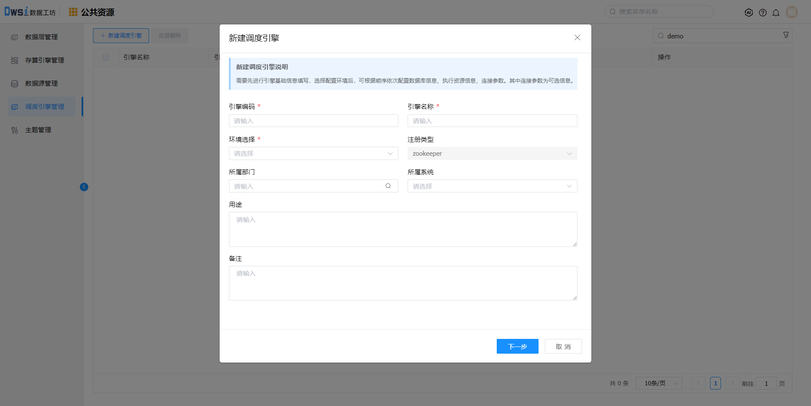The width and height of the screenshot is (811, 406).
Task: Click the AI assistant icon in header
Action: pyautogui.click(x=748, y=13)
